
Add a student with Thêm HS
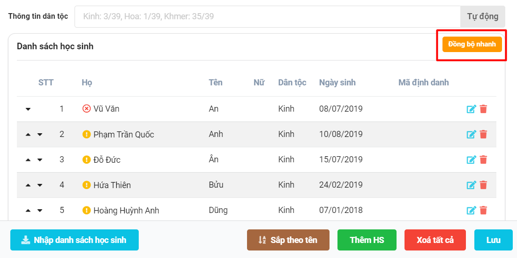367,240
